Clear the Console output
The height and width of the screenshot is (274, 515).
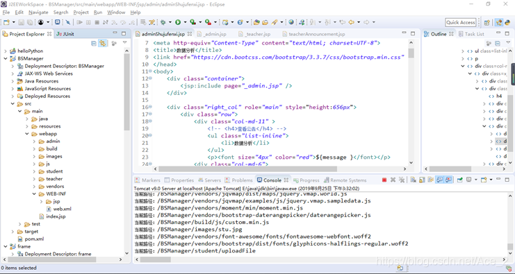(414, 180)
